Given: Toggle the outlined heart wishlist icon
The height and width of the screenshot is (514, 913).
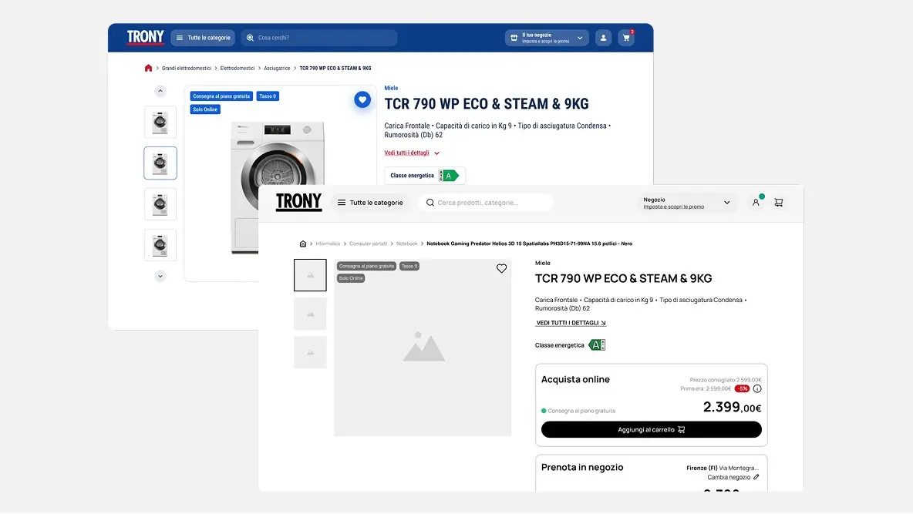Looking at the screenshot, I should [x=501, y=268].
